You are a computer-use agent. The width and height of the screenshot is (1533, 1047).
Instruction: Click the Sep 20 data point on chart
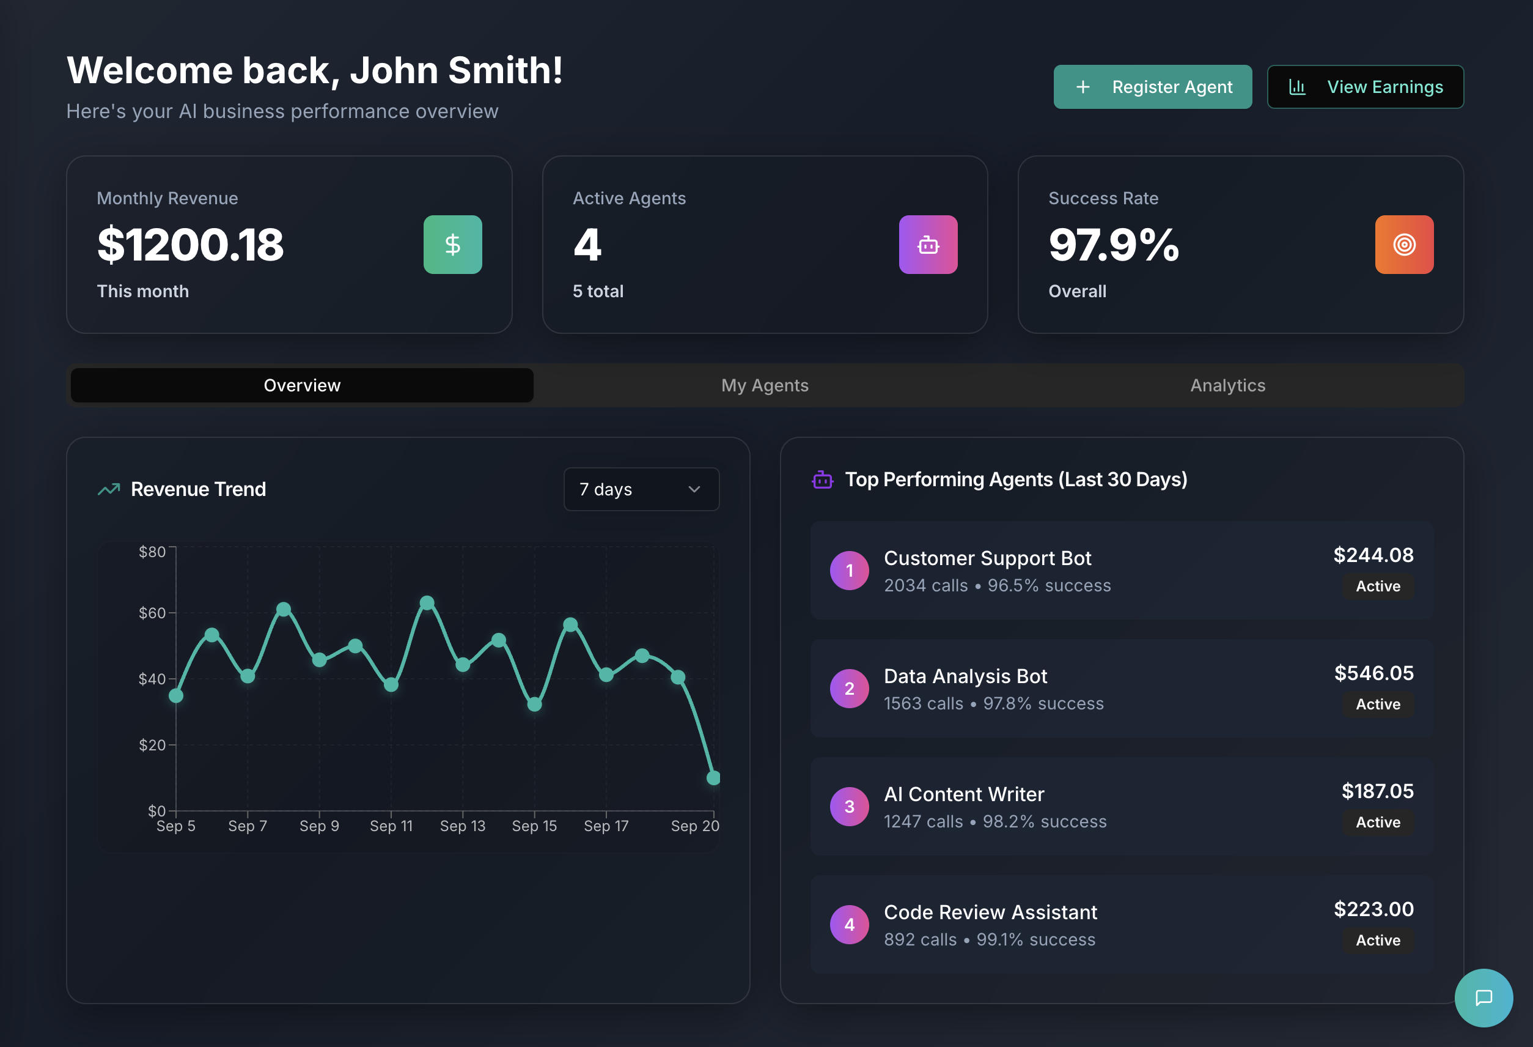point(713,778)
